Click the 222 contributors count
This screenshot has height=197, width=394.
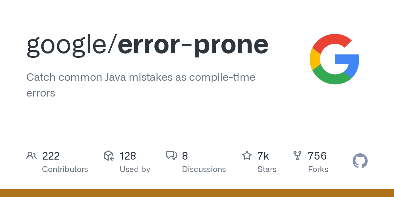[51, 156]
